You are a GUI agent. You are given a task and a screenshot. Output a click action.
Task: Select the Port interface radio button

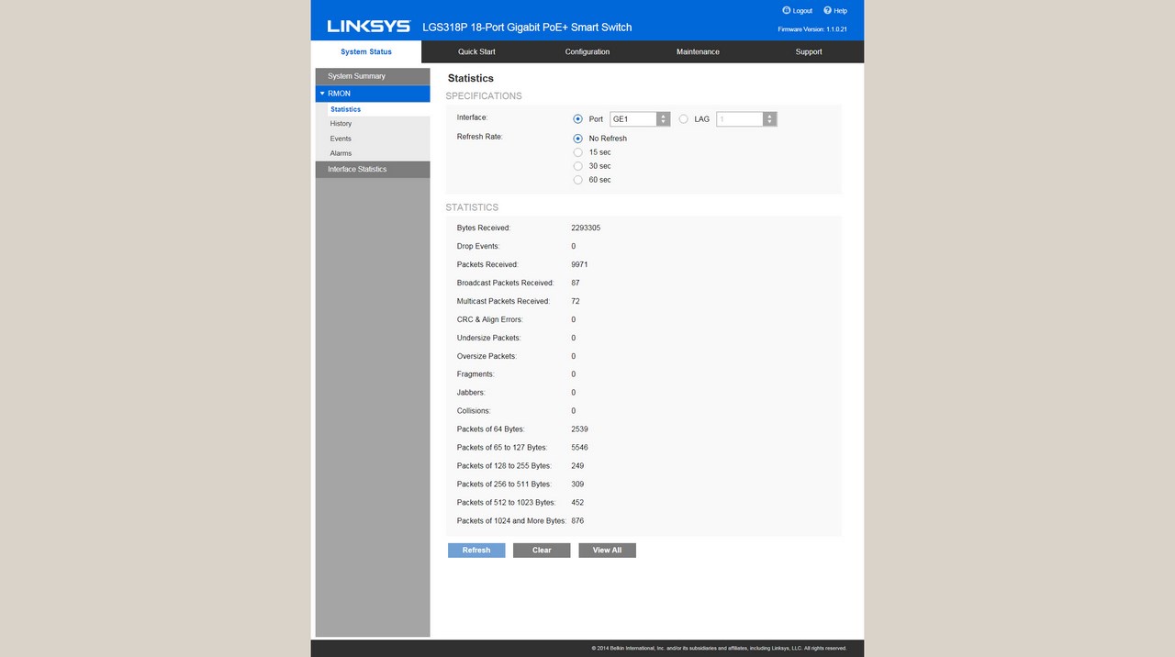577,119
